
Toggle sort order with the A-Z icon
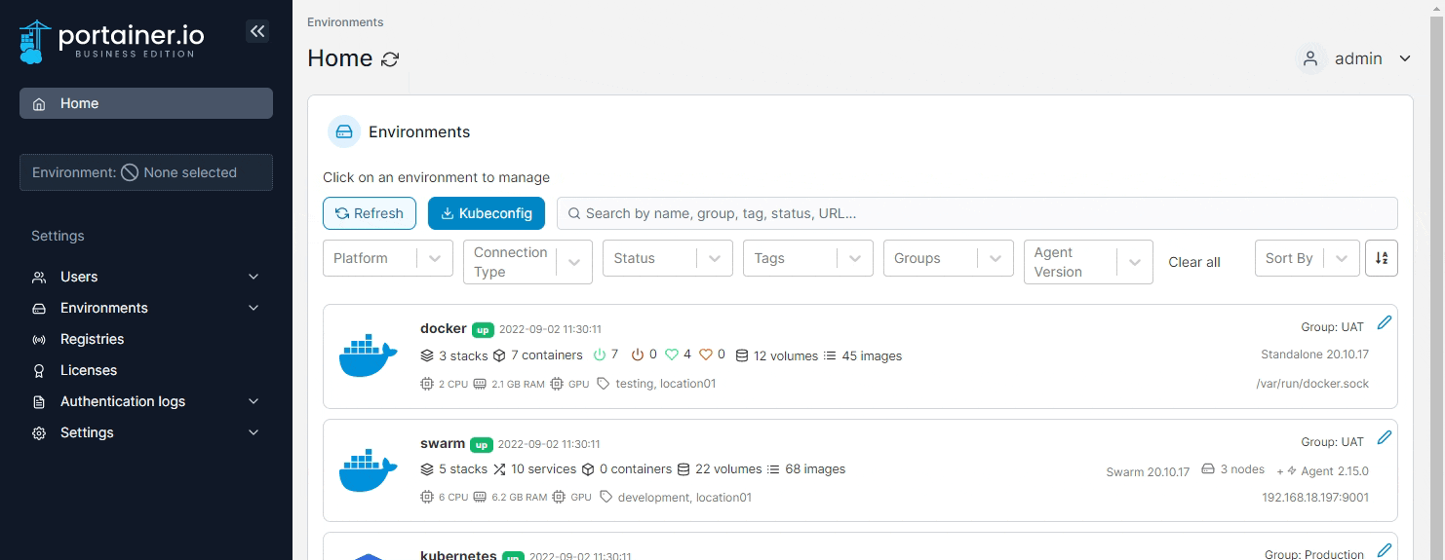click(x=1382, y=258)
